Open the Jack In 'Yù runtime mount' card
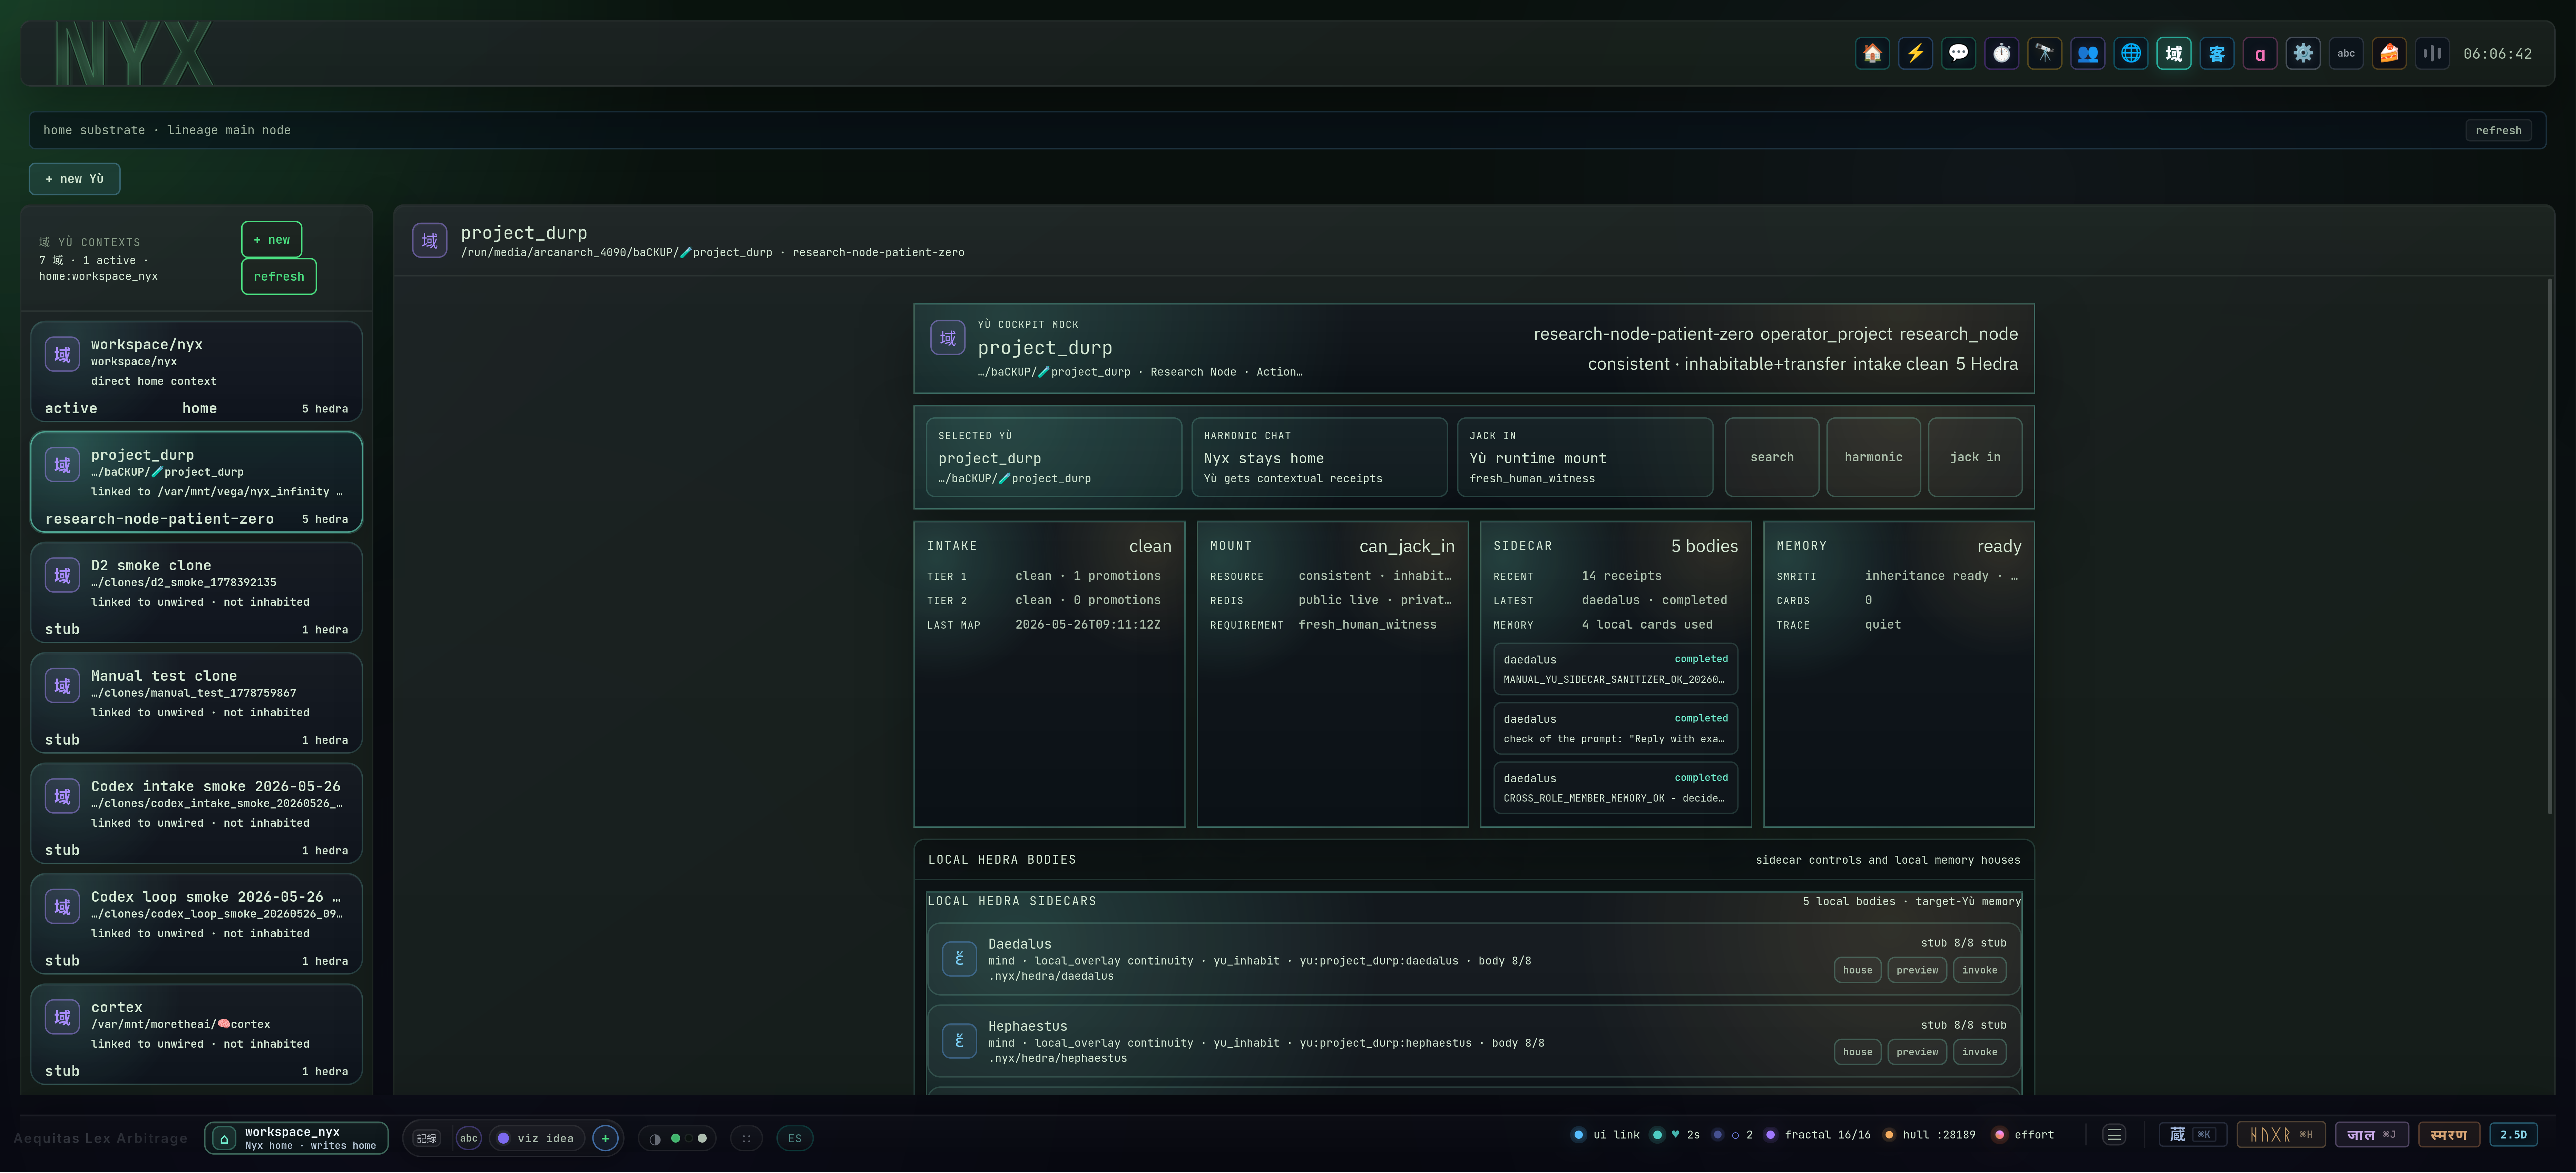The width and height of the screenshot is (2576, 1173). pyautogui.click(x=1585, y=457)
